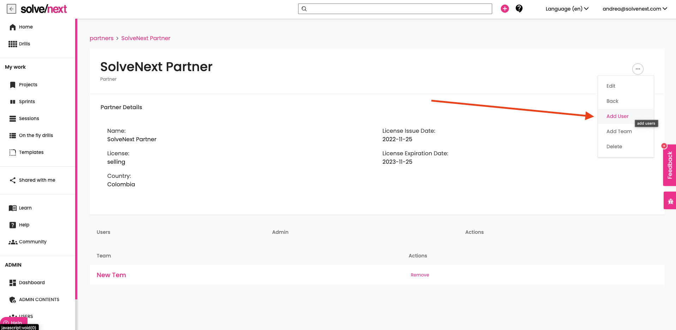Screen dimensions: 676x330
Task: Click the Sessions icon in sidebar
Action: 13,119
